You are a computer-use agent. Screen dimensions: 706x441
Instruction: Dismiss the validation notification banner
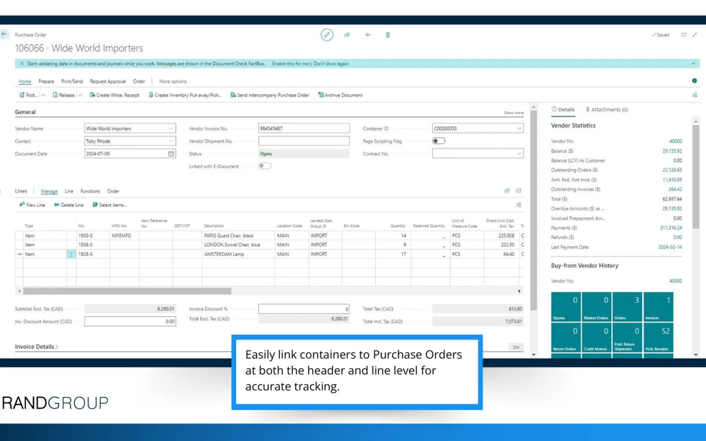tap(22, 64)
